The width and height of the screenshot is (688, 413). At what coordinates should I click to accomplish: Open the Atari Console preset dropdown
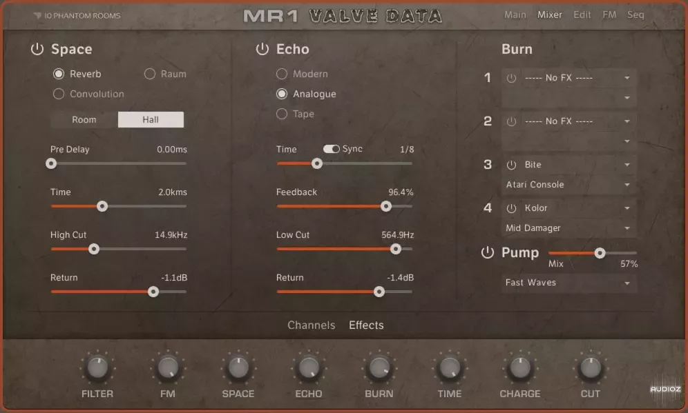pos(568,185)
